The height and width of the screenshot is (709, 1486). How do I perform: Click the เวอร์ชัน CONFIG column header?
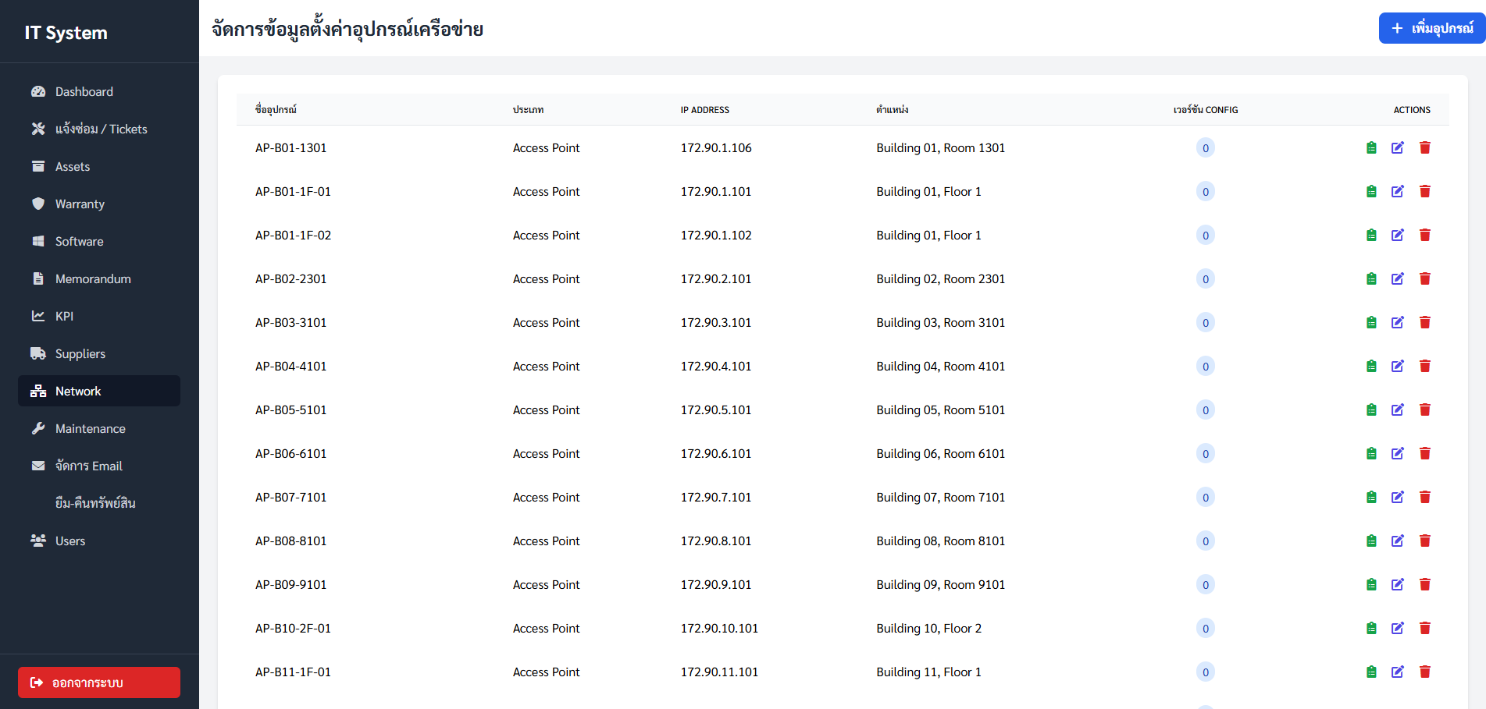click(1206, 110)
